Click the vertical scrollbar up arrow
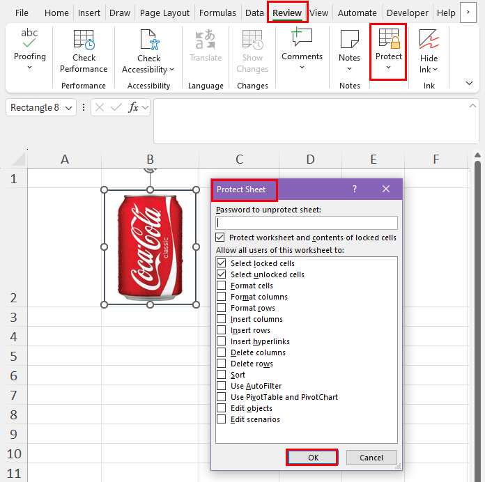485x482 pixels. 477,155
